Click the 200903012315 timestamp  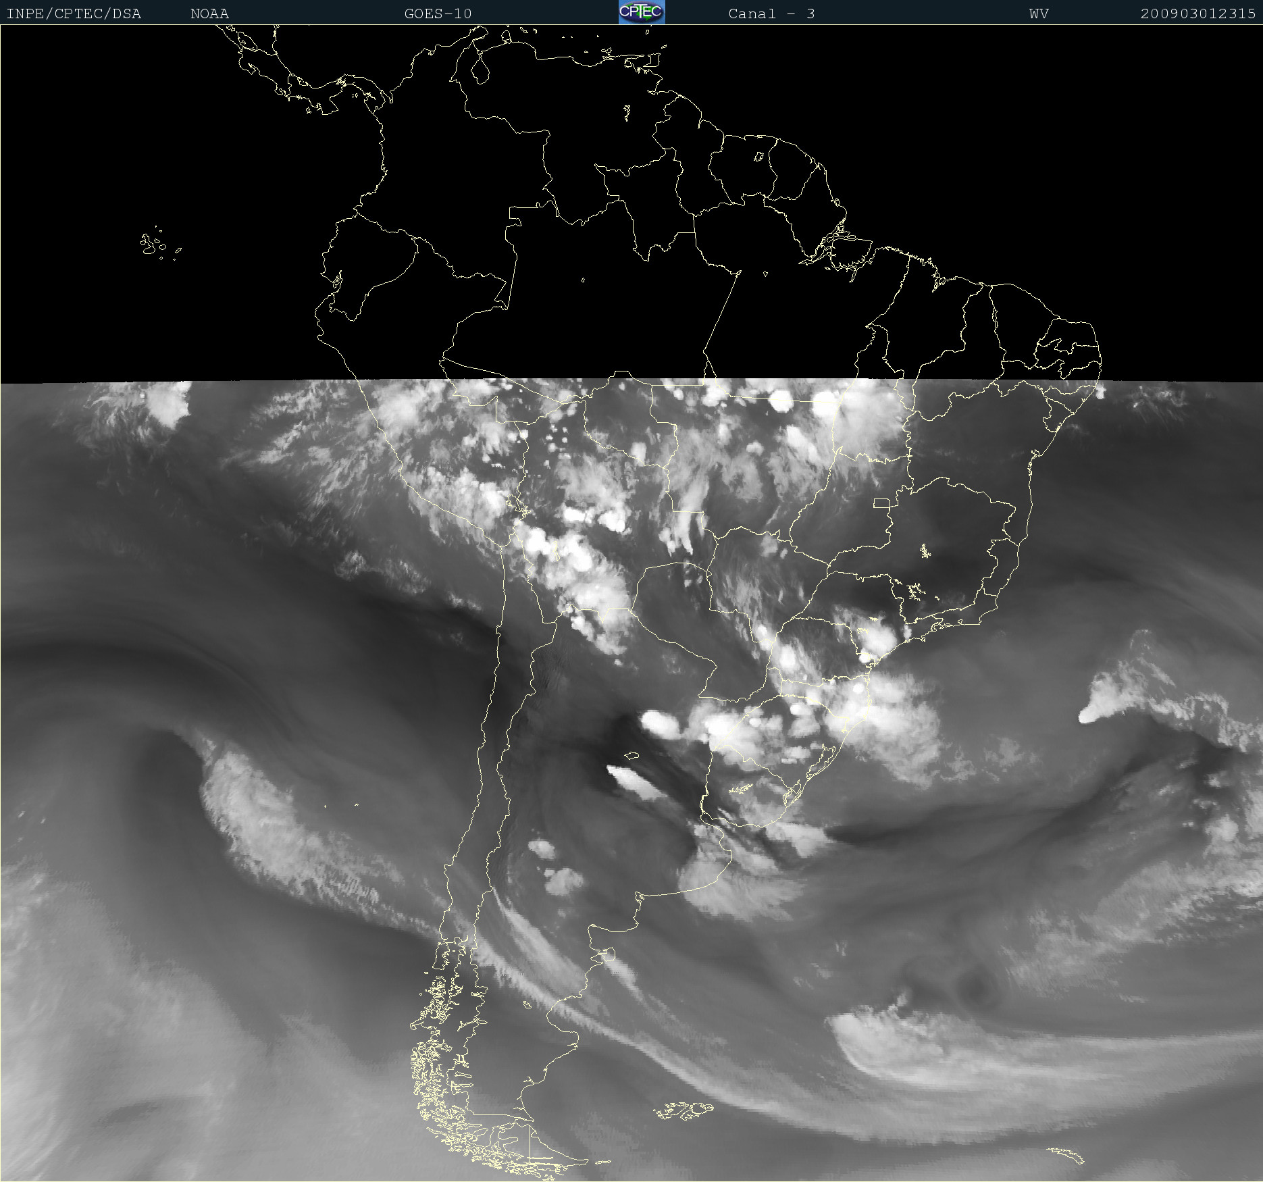click(1198, 14)
